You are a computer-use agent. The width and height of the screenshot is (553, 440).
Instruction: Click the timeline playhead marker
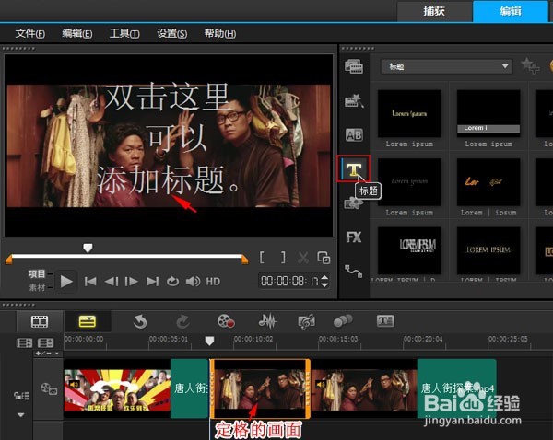click(209, 341)
